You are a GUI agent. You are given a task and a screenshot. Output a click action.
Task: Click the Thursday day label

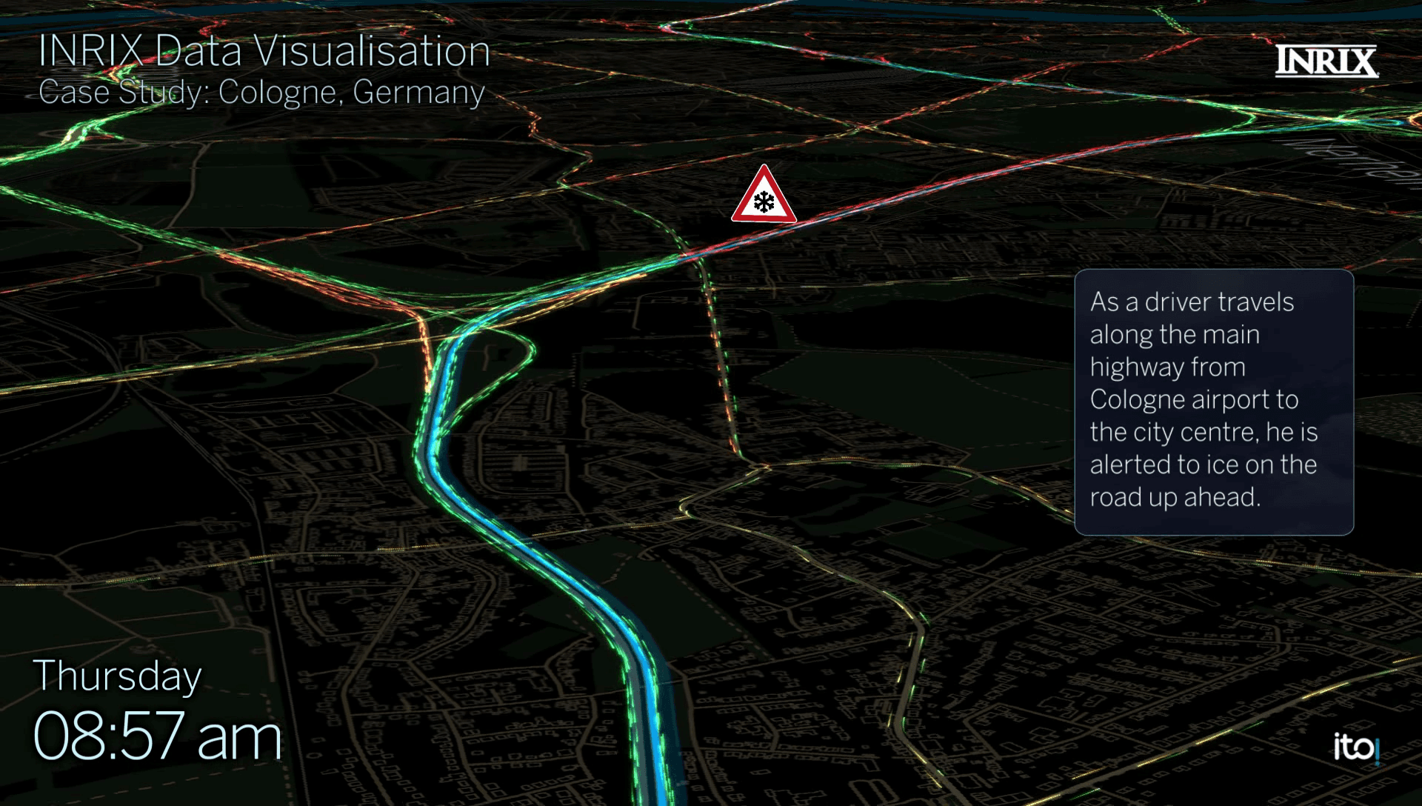pyautogui.click(x=117, y=676)
